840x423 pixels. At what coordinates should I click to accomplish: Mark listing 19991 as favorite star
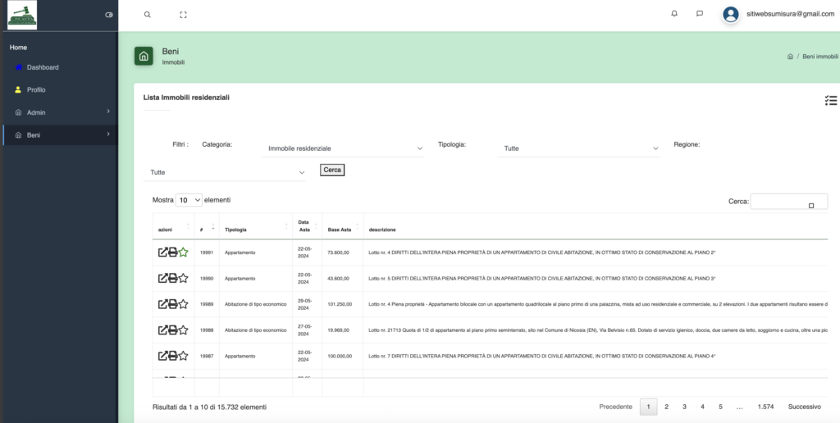(184, 252)
